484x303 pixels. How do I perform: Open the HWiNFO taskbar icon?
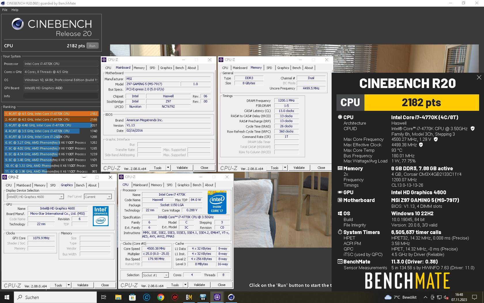(203, 297)
